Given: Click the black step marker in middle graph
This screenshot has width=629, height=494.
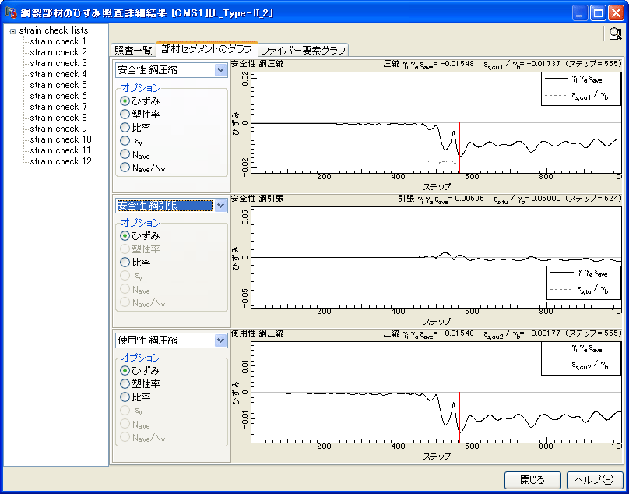Looking at the screenshot, I should click(x=445, y=234).
